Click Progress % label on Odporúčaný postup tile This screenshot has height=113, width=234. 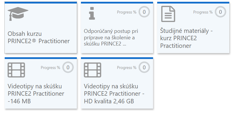127,12
